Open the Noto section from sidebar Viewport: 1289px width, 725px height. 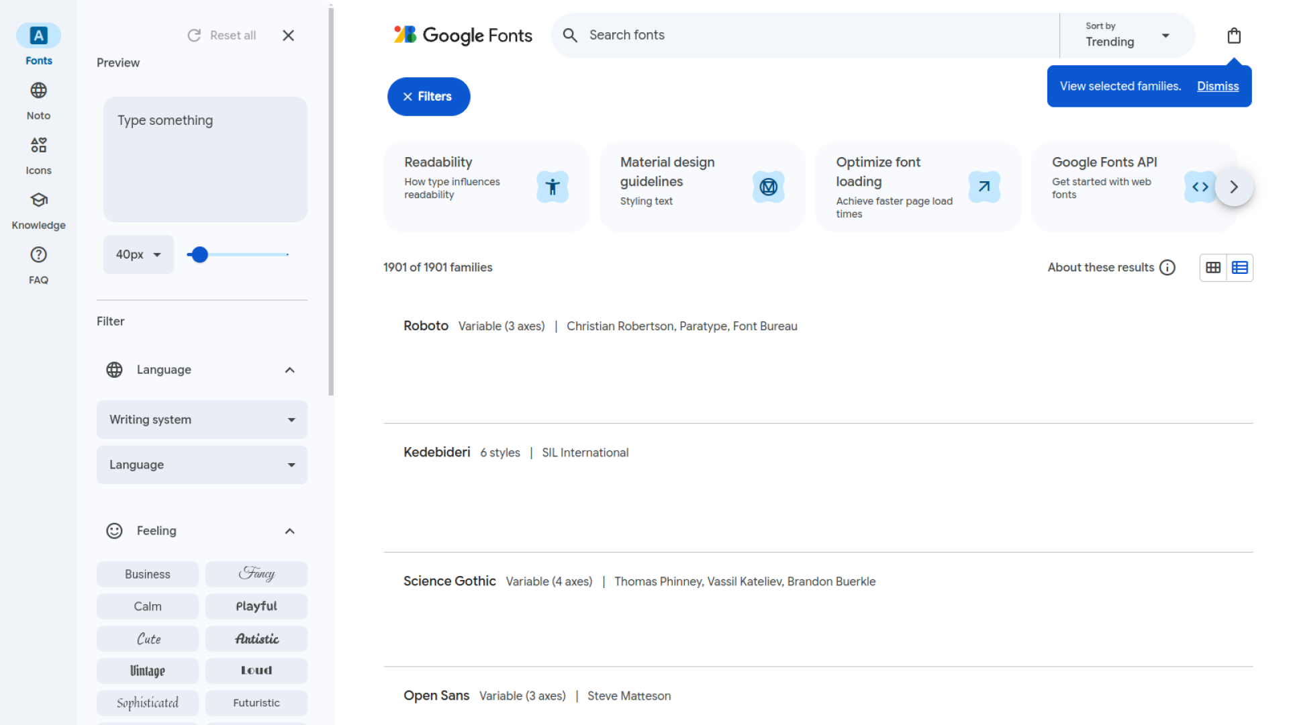38,99
